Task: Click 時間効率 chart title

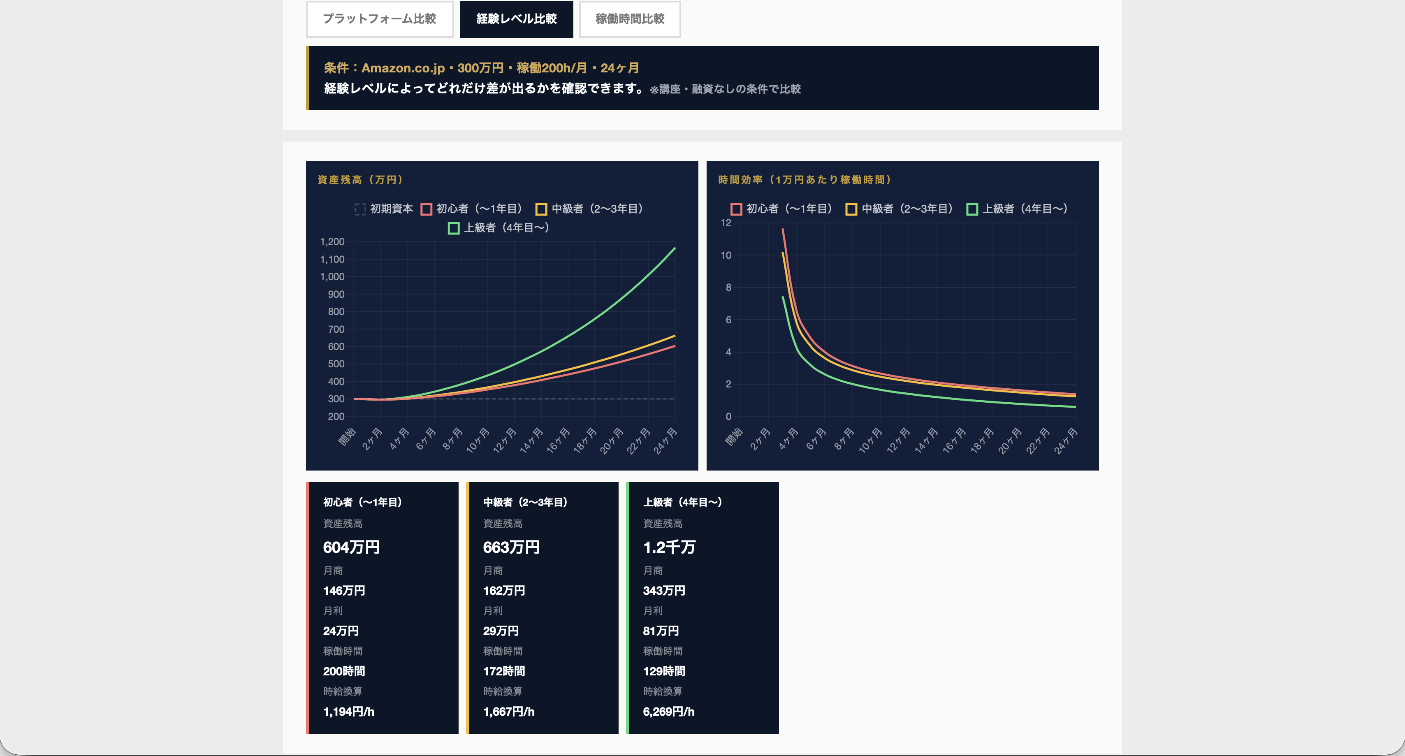Action: (x=805, y=180)
